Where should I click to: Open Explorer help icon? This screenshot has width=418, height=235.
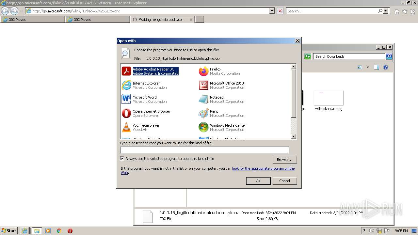point(386,67)
